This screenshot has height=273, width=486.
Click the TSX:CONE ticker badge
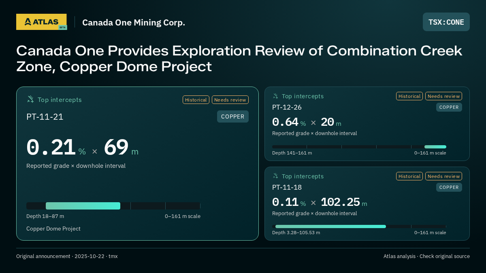446,22
